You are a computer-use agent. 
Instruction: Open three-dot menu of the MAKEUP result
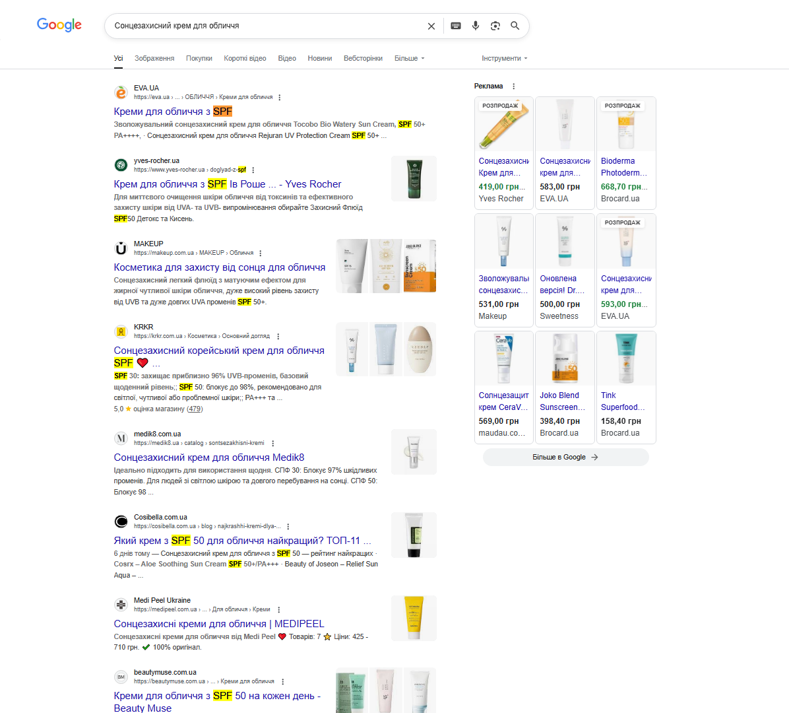tap(260, 253)
